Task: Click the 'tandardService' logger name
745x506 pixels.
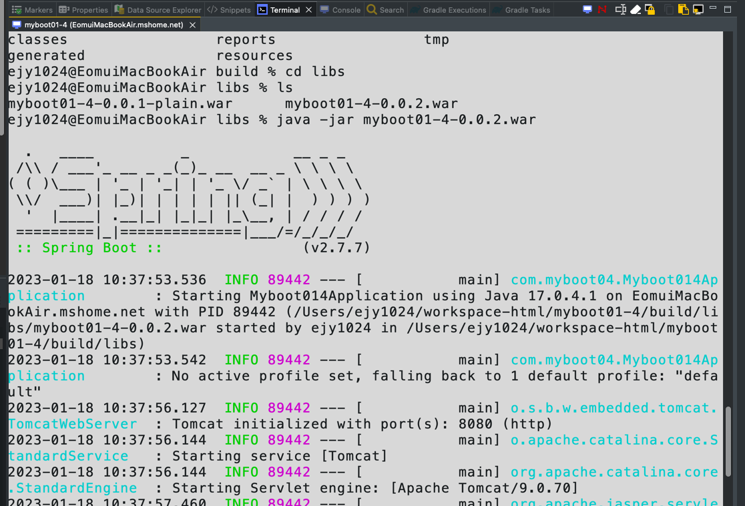Action: pos(68,456)
